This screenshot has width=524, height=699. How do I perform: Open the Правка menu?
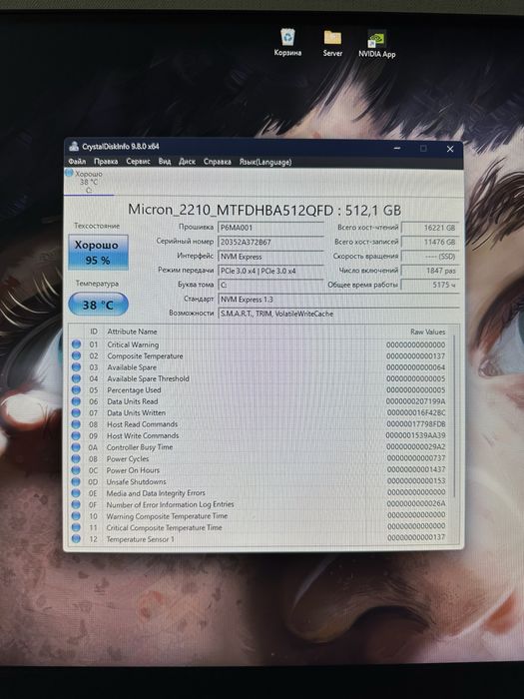tap(106, 162)
